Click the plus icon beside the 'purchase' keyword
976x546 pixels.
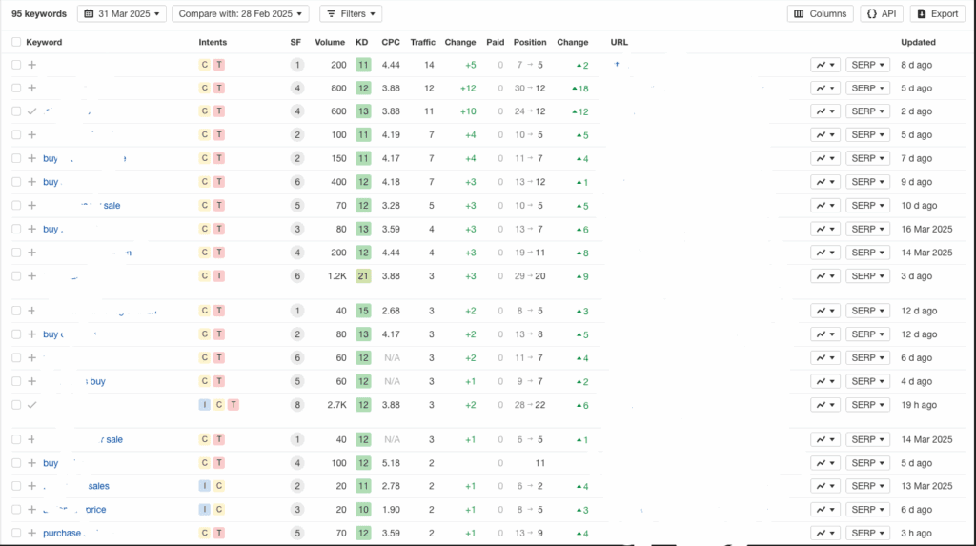pos(31,533)
